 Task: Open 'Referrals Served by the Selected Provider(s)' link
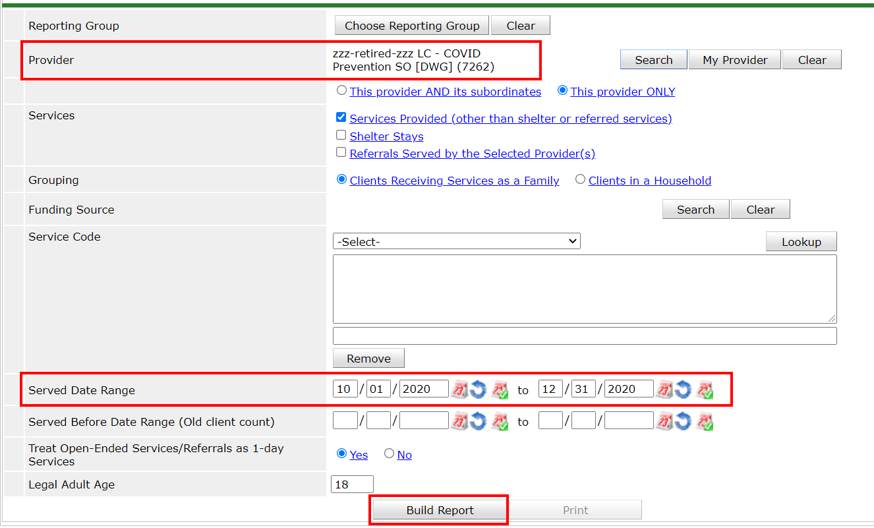pos(473,154)
